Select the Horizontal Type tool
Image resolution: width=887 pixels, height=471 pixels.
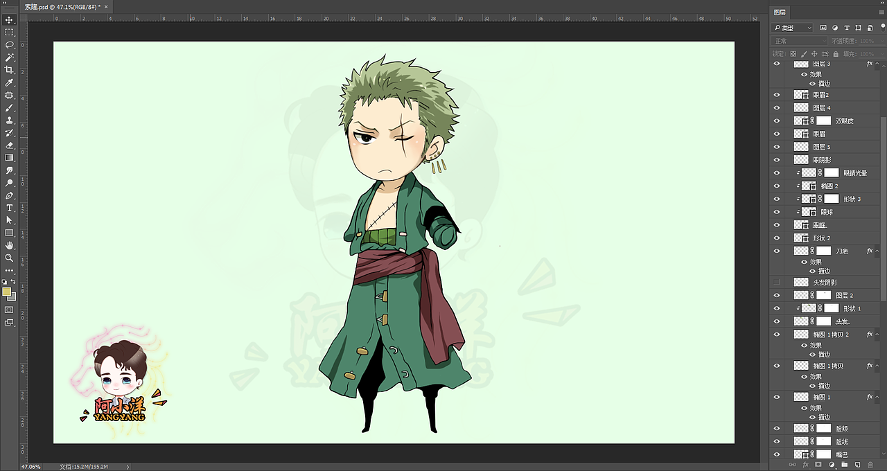pyautogui.click(x=9, y=208)
